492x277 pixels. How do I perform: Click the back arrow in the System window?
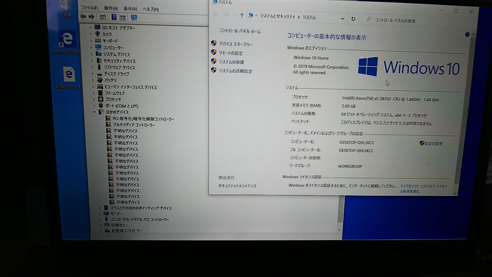click(216, 14)
